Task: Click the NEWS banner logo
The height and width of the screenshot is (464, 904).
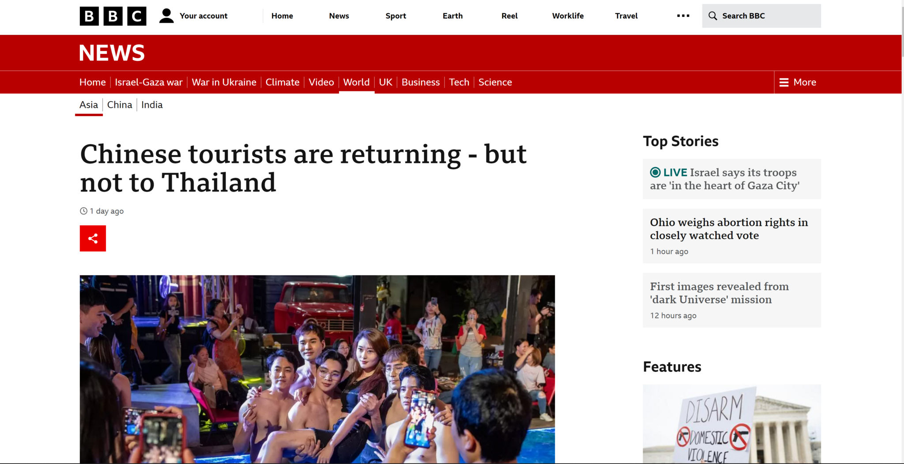Action: [112, 53]
